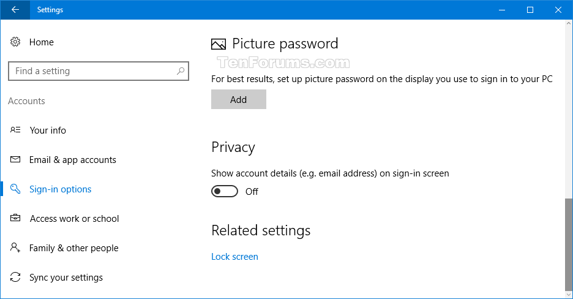Image resolution: width=573 pixels, height=299 pixels.
Task: Click the Accounts section label
Action: coord(26,101)
